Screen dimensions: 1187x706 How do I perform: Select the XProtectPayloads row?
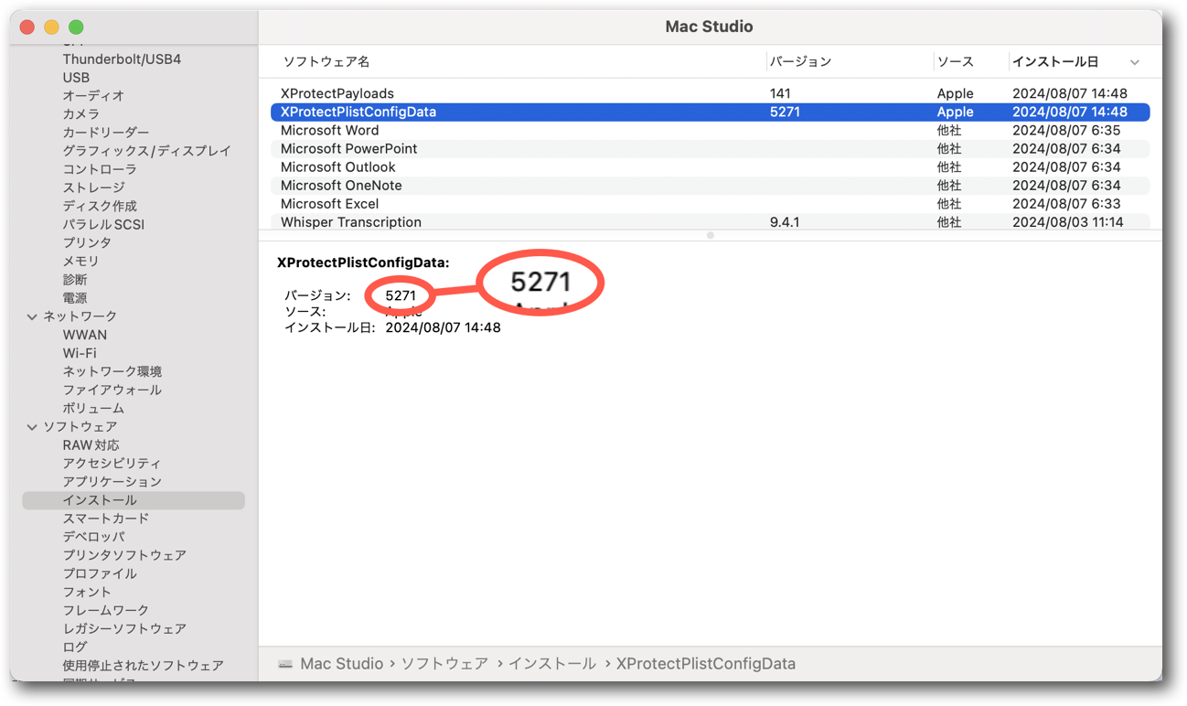(x=710, y=93)
